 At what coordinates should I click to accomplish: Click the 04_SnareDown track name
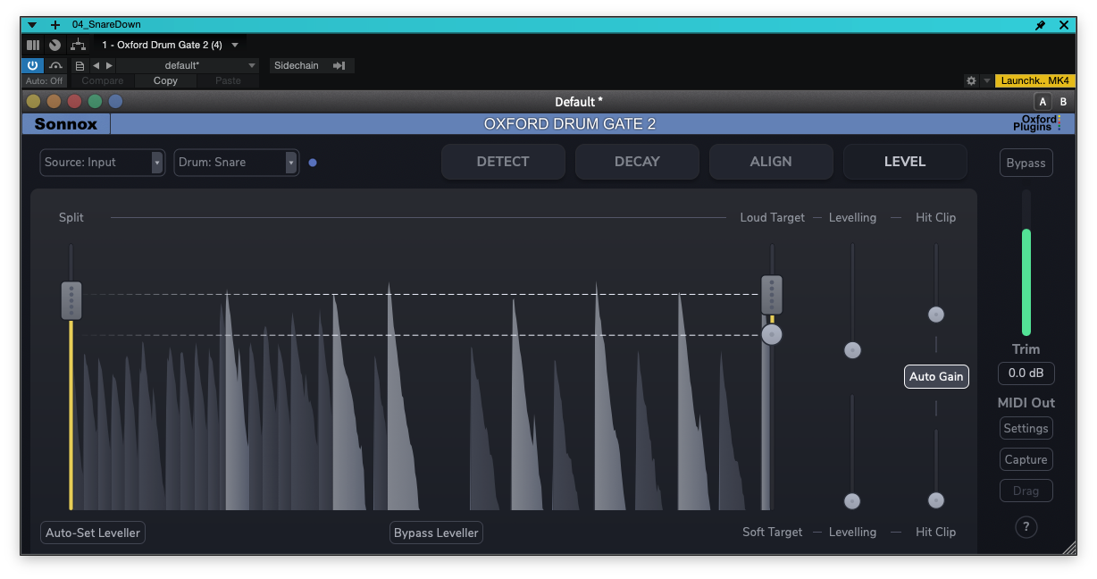106,25
